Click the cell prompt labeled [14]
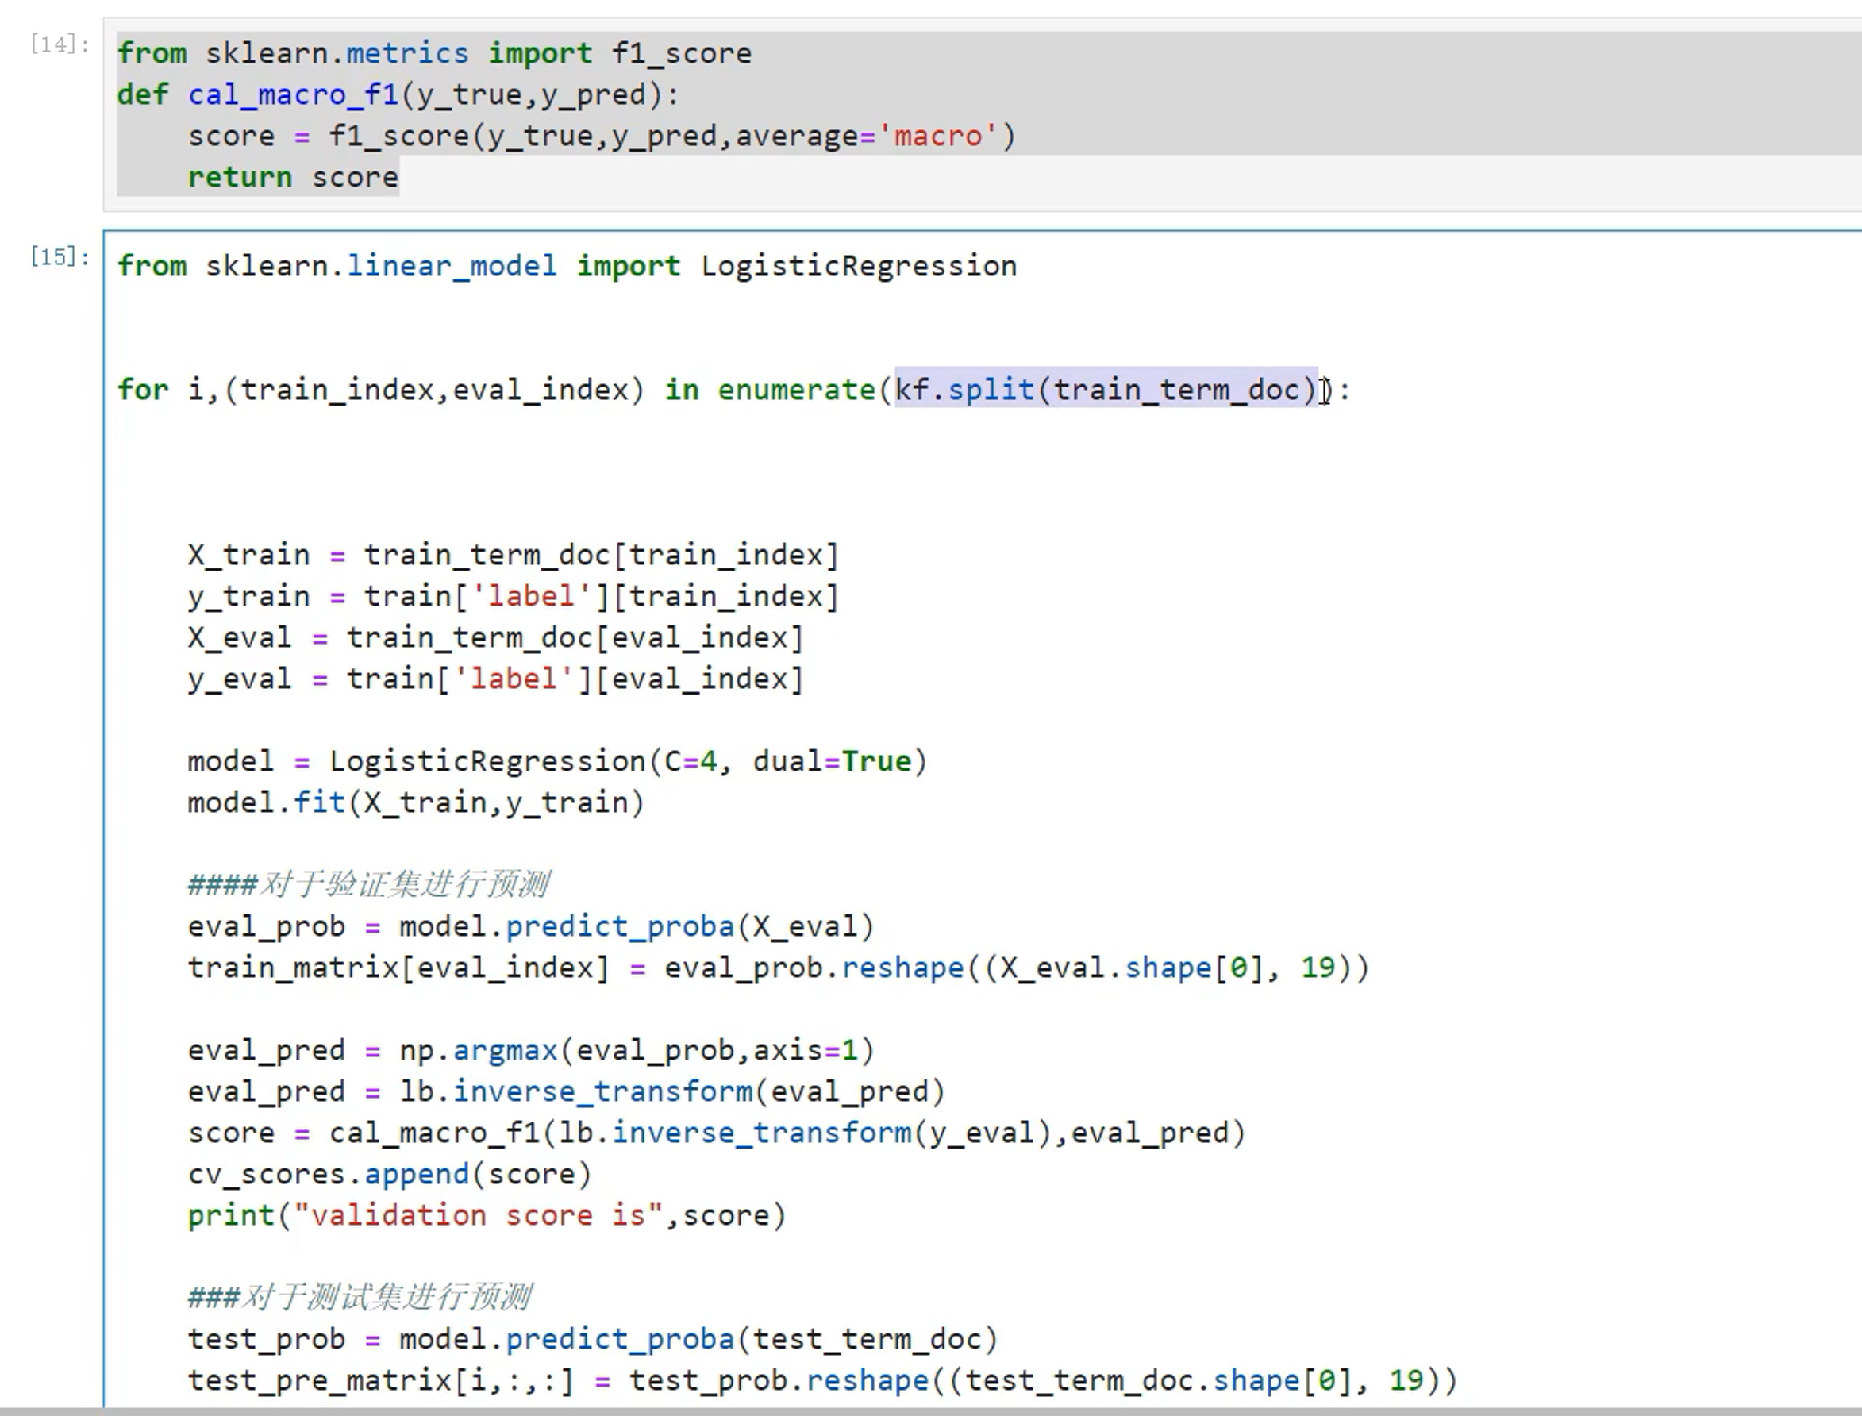This screenshot has width=1862, height=1416. click(x=59, y=44)
